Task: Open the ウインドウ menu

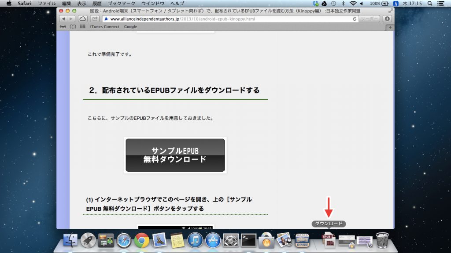Action: pyautogui.click(x=153, y=4)
